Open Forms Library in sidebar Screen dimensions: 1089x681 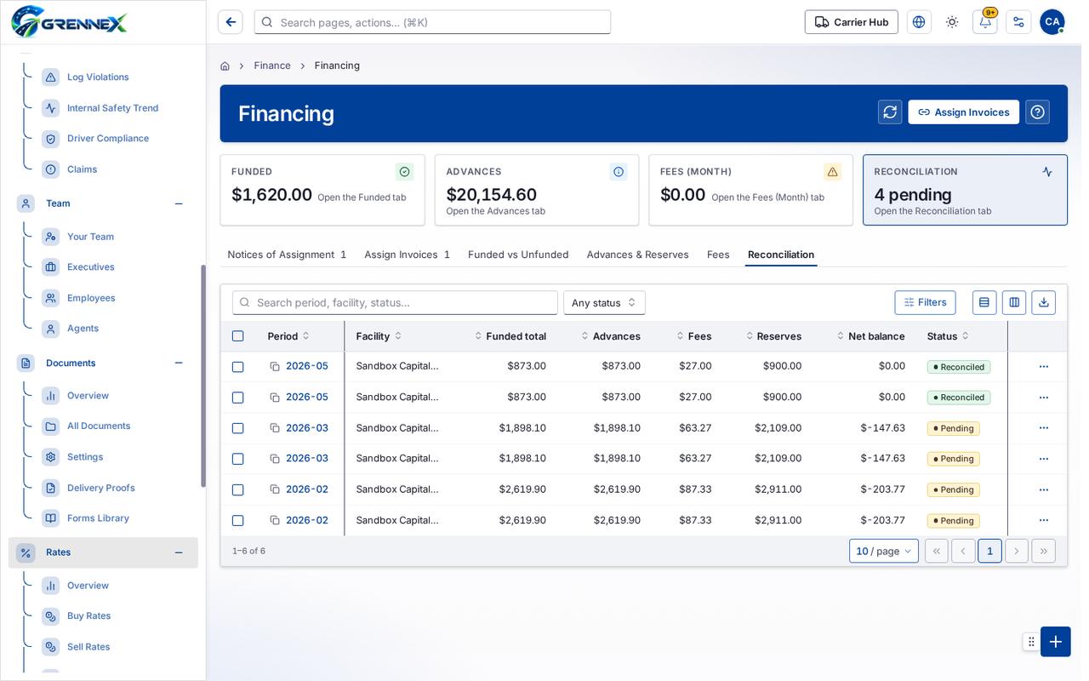[98, 518]
